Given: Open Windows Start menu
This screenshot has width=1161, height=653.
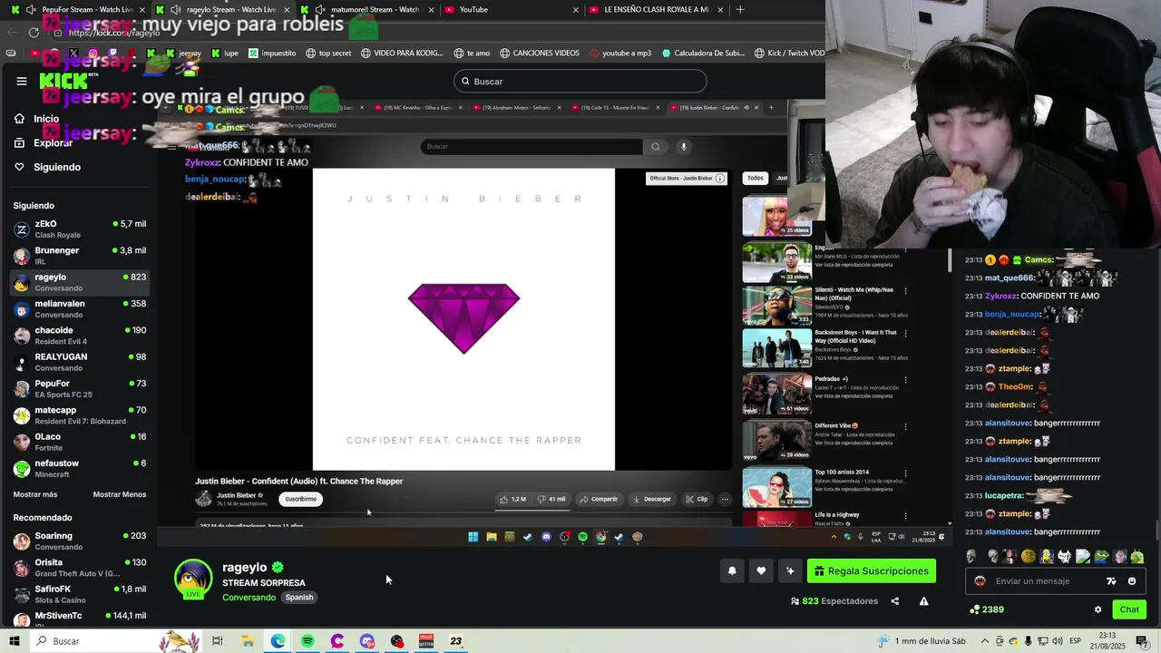Looking at the screenshot, I should (15, 641).
